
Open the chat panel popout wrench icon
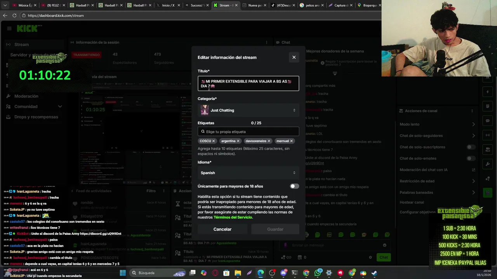488,164
